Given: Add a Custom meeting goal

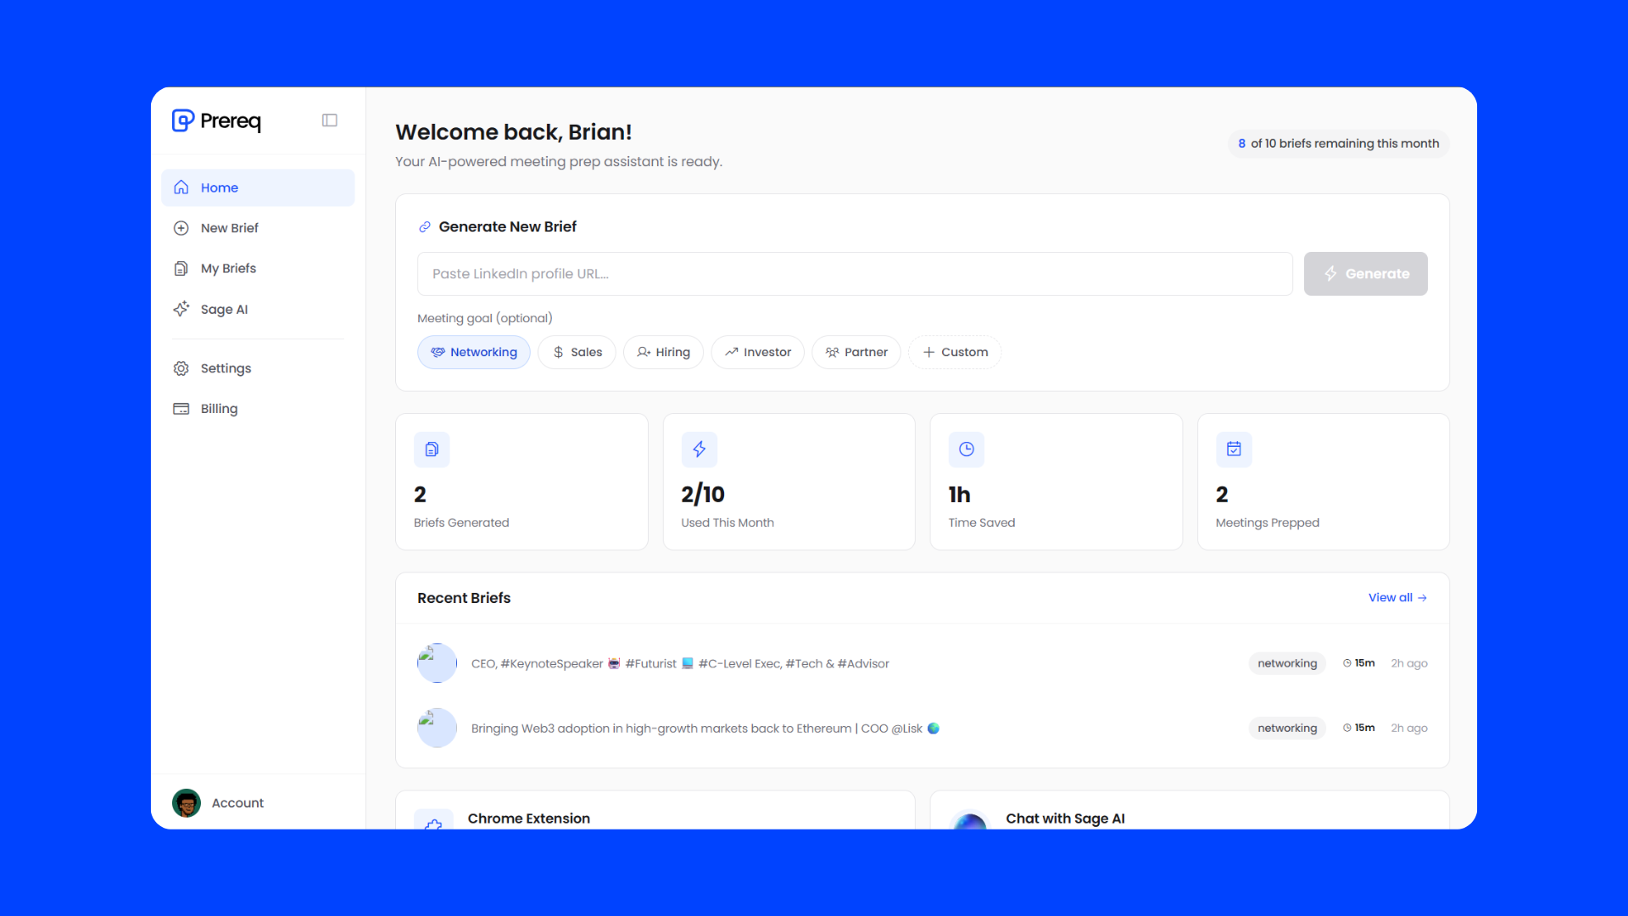Looking at the screenshot, I should [x=955, y=352].
